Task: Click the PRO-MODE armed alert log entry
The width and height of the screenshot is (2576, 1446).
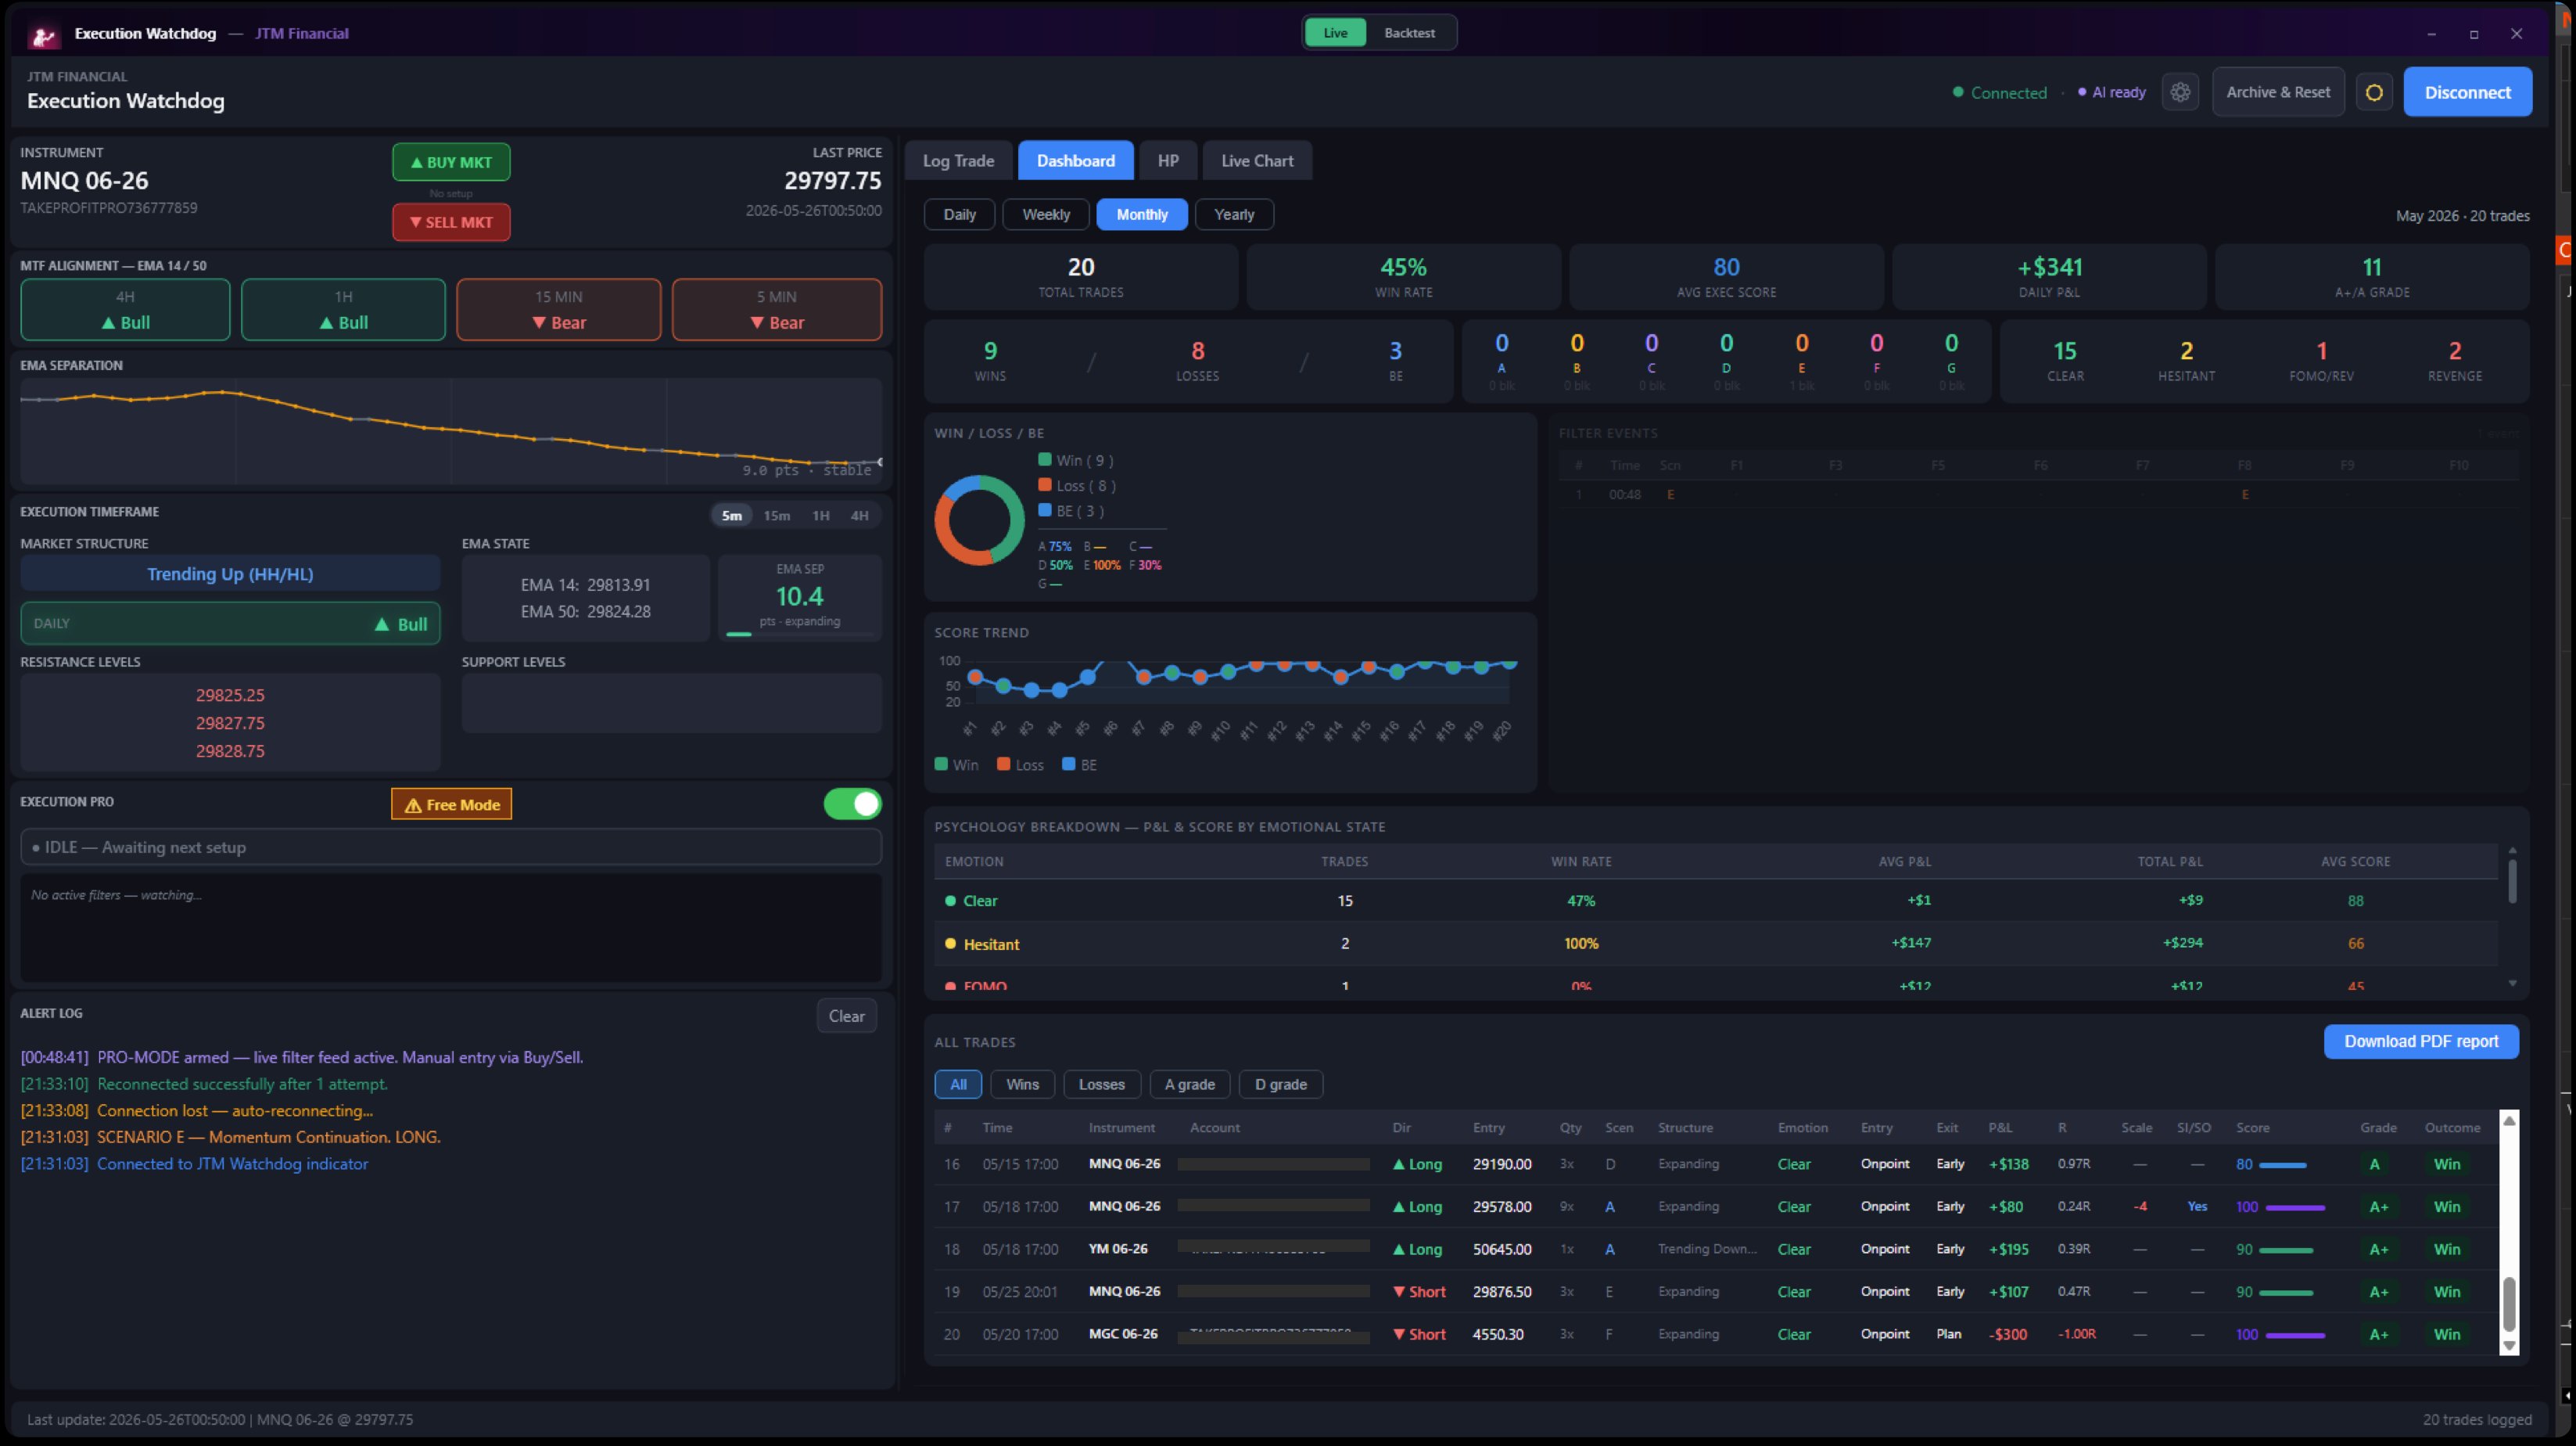Action: (x=301, y=1058)
